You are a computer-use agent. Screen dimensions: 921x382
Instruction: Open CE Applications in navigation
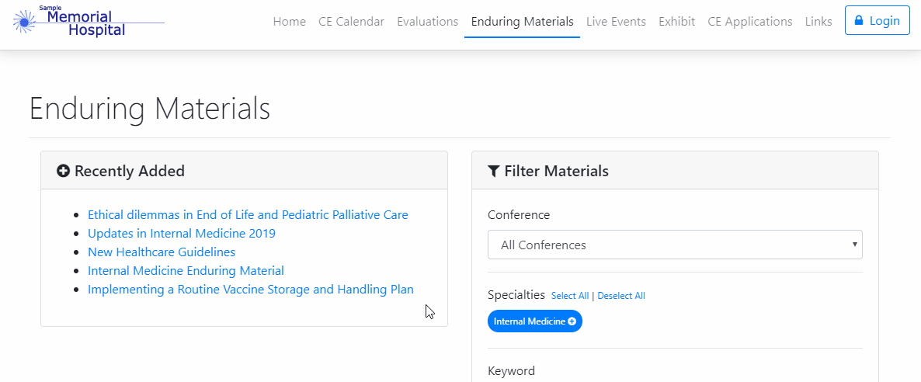click(749, 22)
